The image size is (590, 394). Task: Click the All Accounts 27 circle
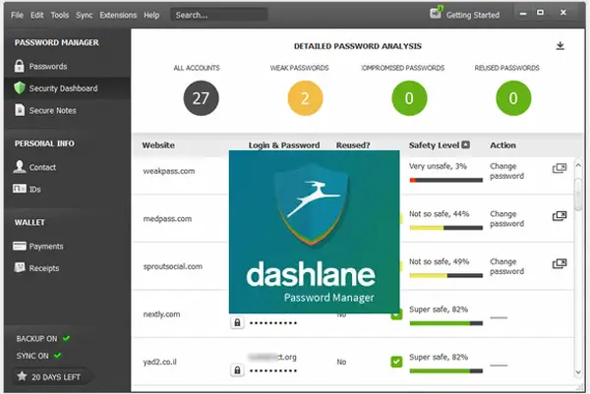click(x=201, y=98)
